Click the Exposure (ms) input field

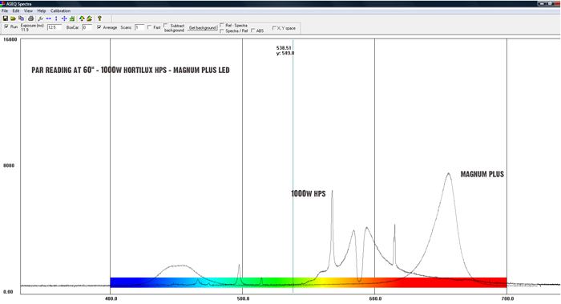(x=54, y=27)
